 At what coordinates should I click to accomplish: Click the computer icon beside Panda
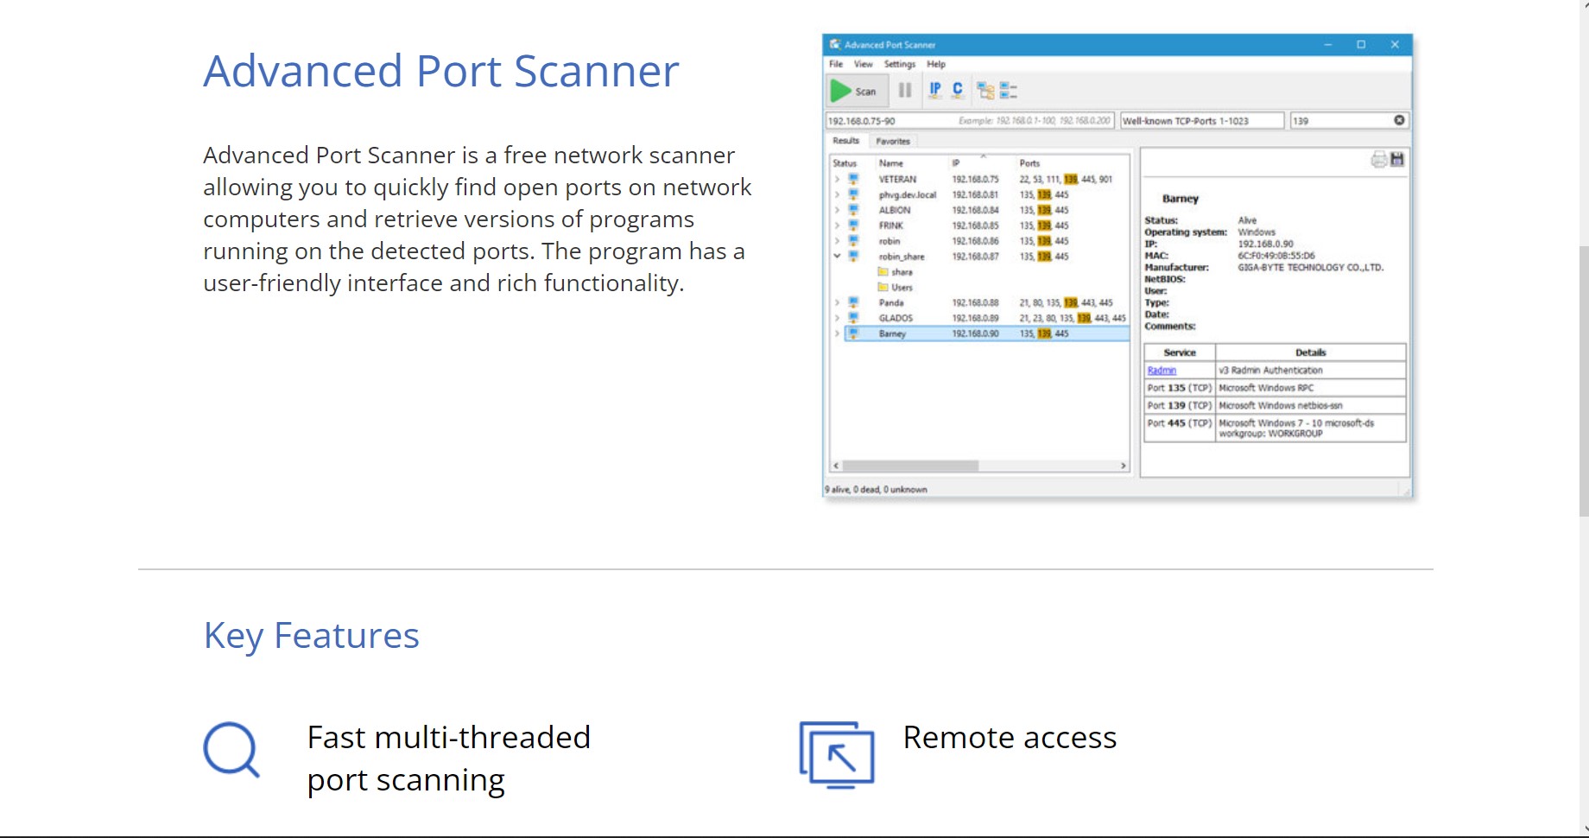tap(853, 302)
